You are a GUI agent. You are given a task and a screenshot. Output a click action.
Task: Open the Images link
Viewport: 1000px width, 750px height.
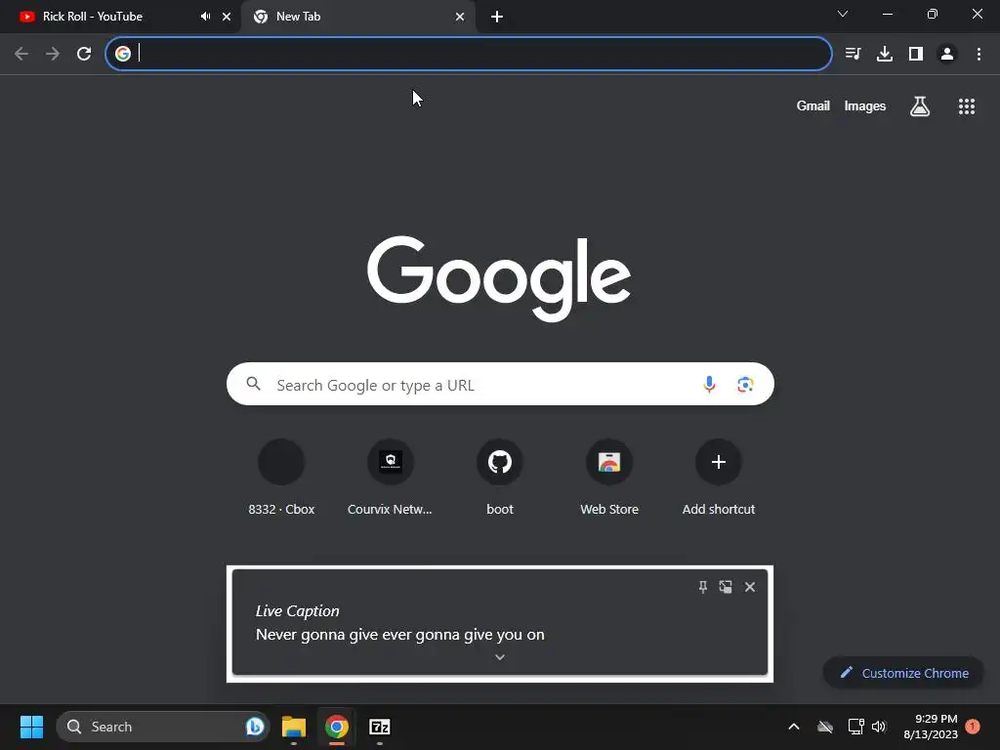pyautogui.click(x=865, y=105)
